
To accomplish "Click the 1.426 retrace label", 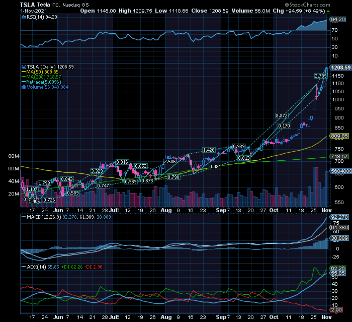I will coord(209,150).
